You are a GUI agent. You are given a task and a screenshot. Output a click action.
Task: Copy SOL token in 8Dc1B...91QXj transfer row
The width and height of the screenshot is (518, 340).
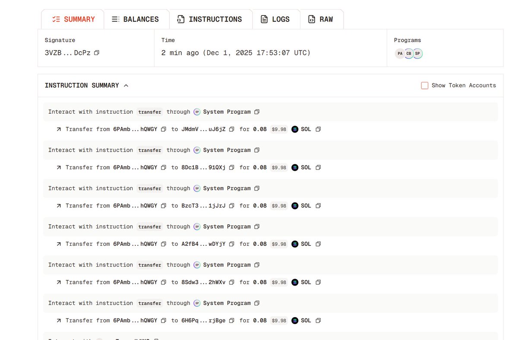tap(318, 168)
